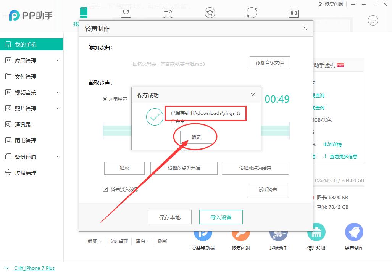Open the sync/refresh icon in the toolbar
The width and height of the screenshot is (392, 272).
(252, 12)
